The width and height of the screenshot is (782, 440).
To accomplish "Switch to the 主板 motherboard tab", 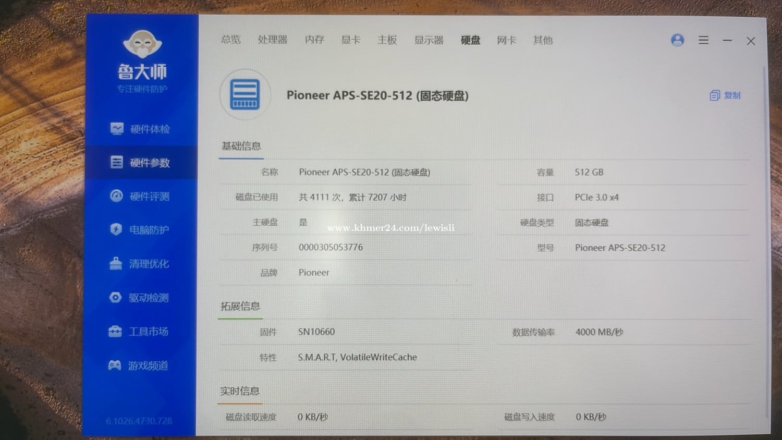I will [387, 40].
